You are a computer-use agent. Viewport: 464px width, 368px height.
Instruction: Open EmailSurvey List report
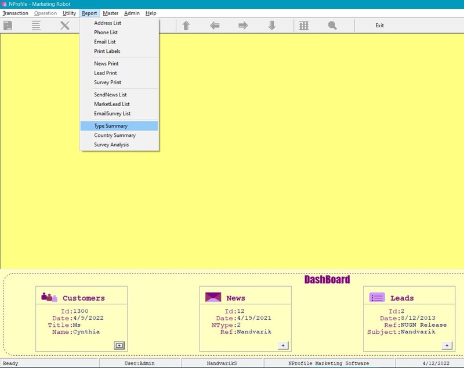click(119, 113)
